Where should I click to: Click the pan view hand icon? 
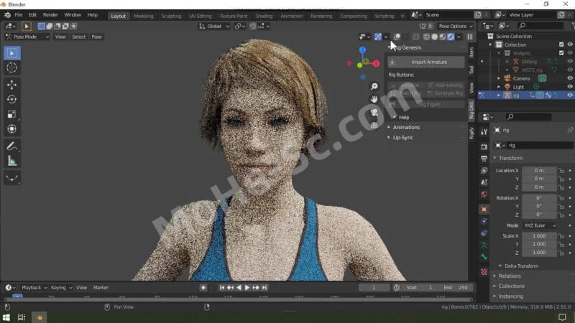374,99
